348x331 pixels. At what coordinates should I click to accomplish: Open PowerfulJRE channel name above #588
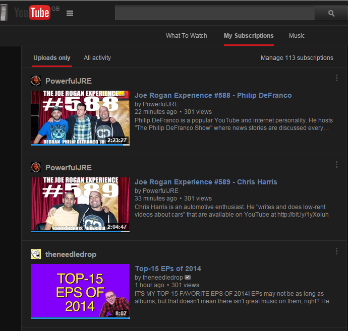tap(69, 81)
